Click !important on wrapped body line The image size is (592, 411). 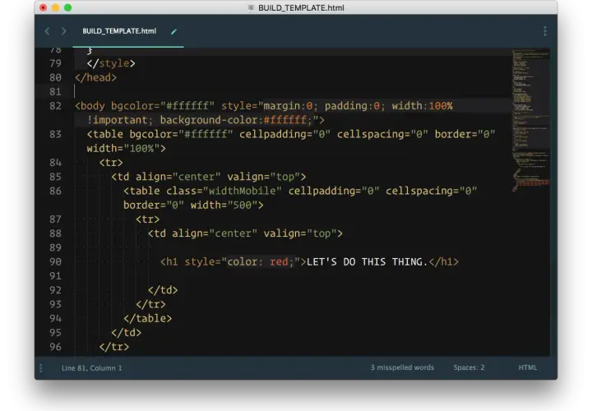[117, 120]
